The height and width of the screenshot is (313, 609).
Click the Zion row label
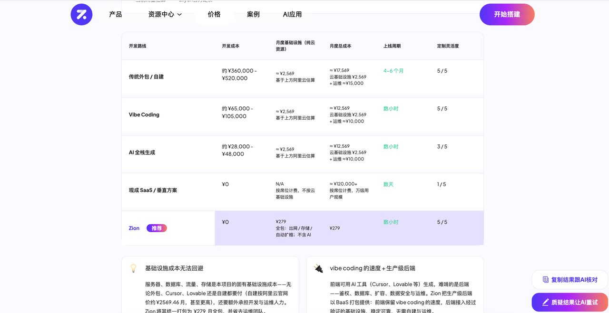coord(134,228)
